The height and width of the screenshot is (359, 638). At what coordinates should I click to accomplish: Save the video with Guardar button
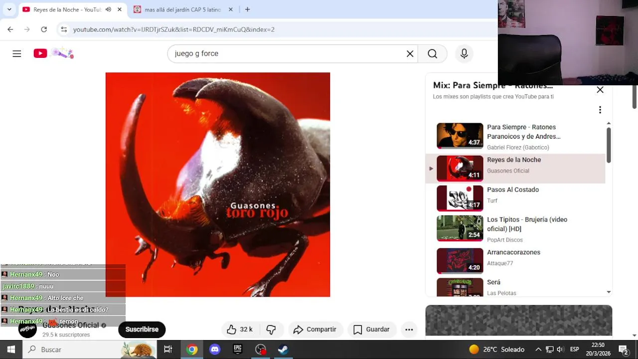tap(371, 330)
